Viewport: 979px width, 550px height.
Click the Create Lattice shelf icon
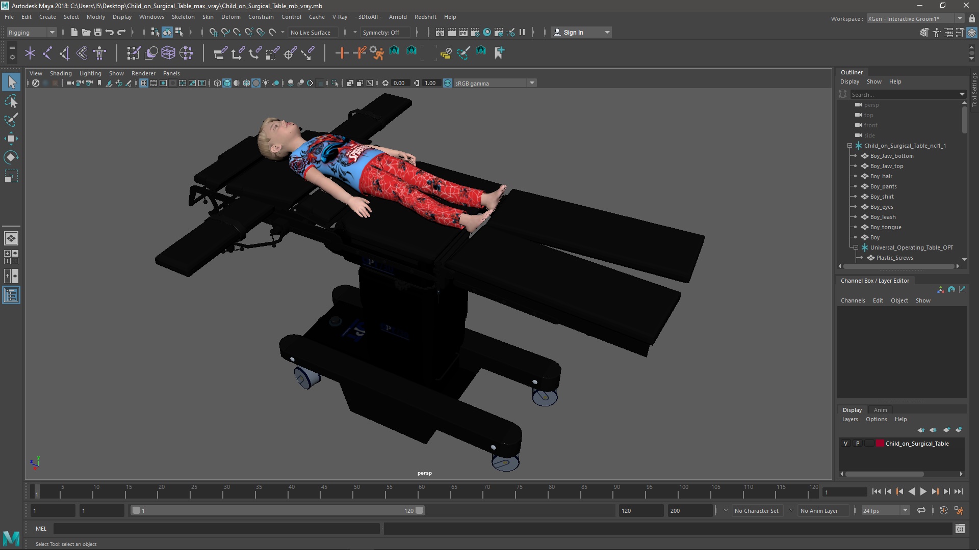point(168,52)
